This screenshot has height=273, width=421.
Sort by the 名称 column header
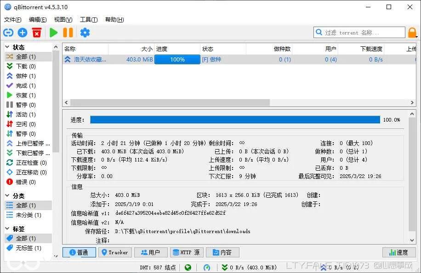85,49
